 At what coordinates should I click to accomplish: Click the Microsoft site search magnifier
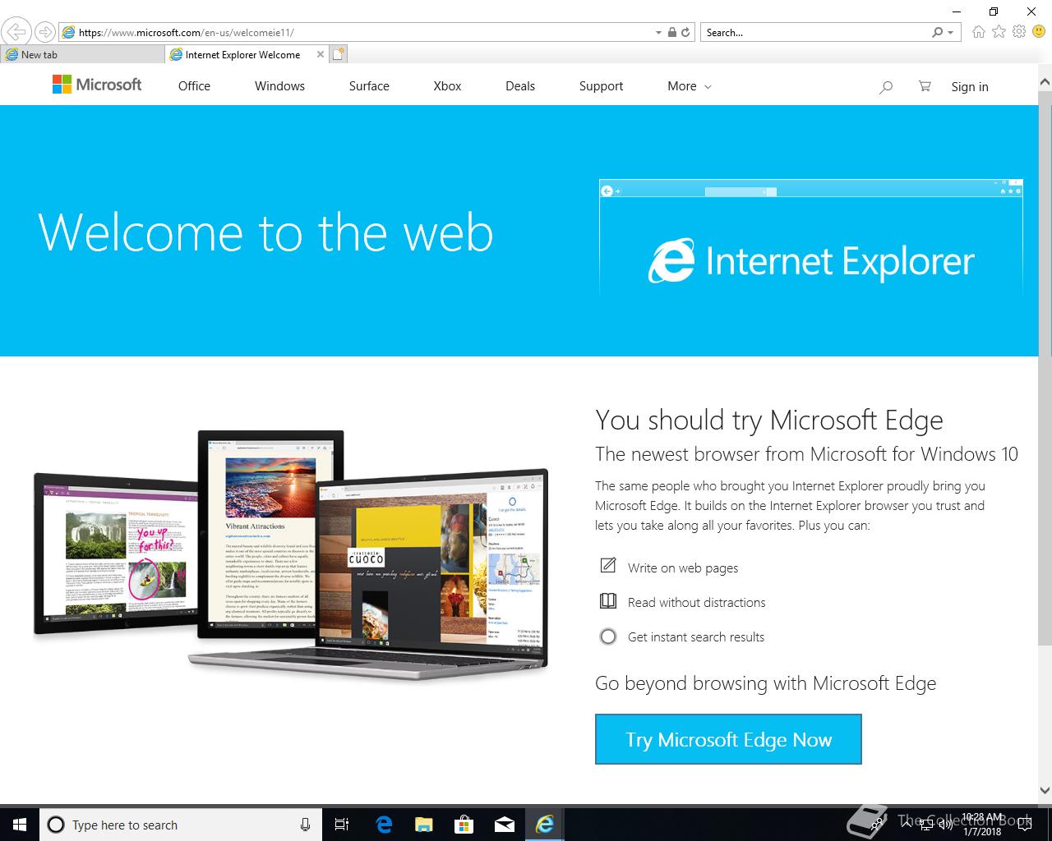[885, 87]
